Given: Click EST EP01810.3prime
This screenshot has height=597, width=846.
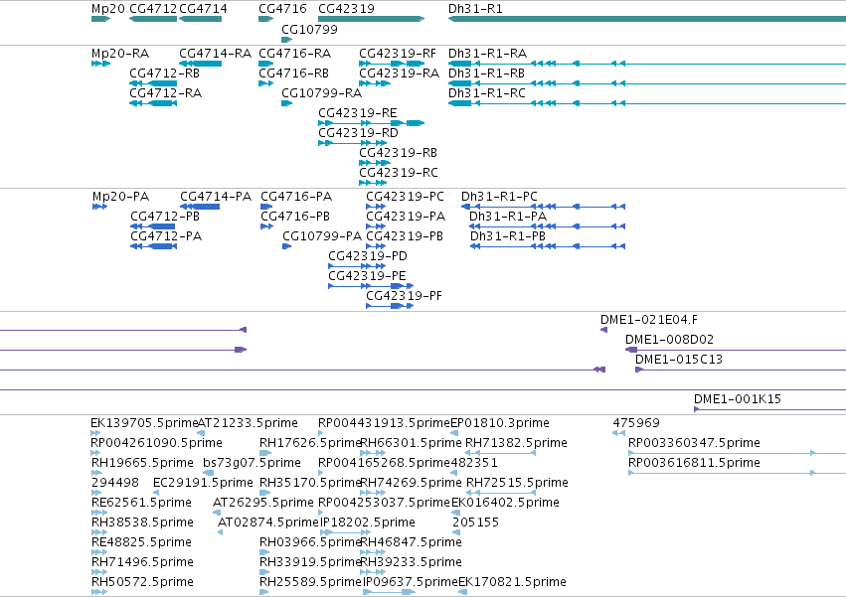Looking at the screenshot, I should point(500,423).
